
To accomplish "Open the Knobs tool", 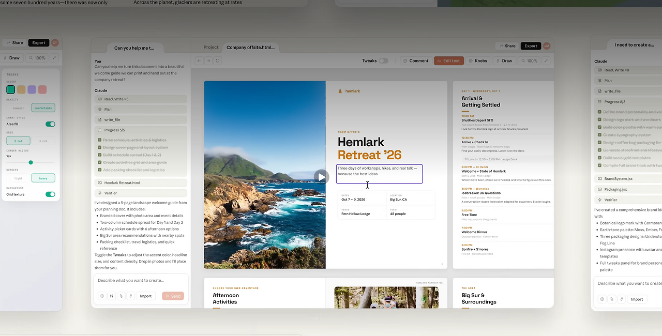I will point(478,60).
